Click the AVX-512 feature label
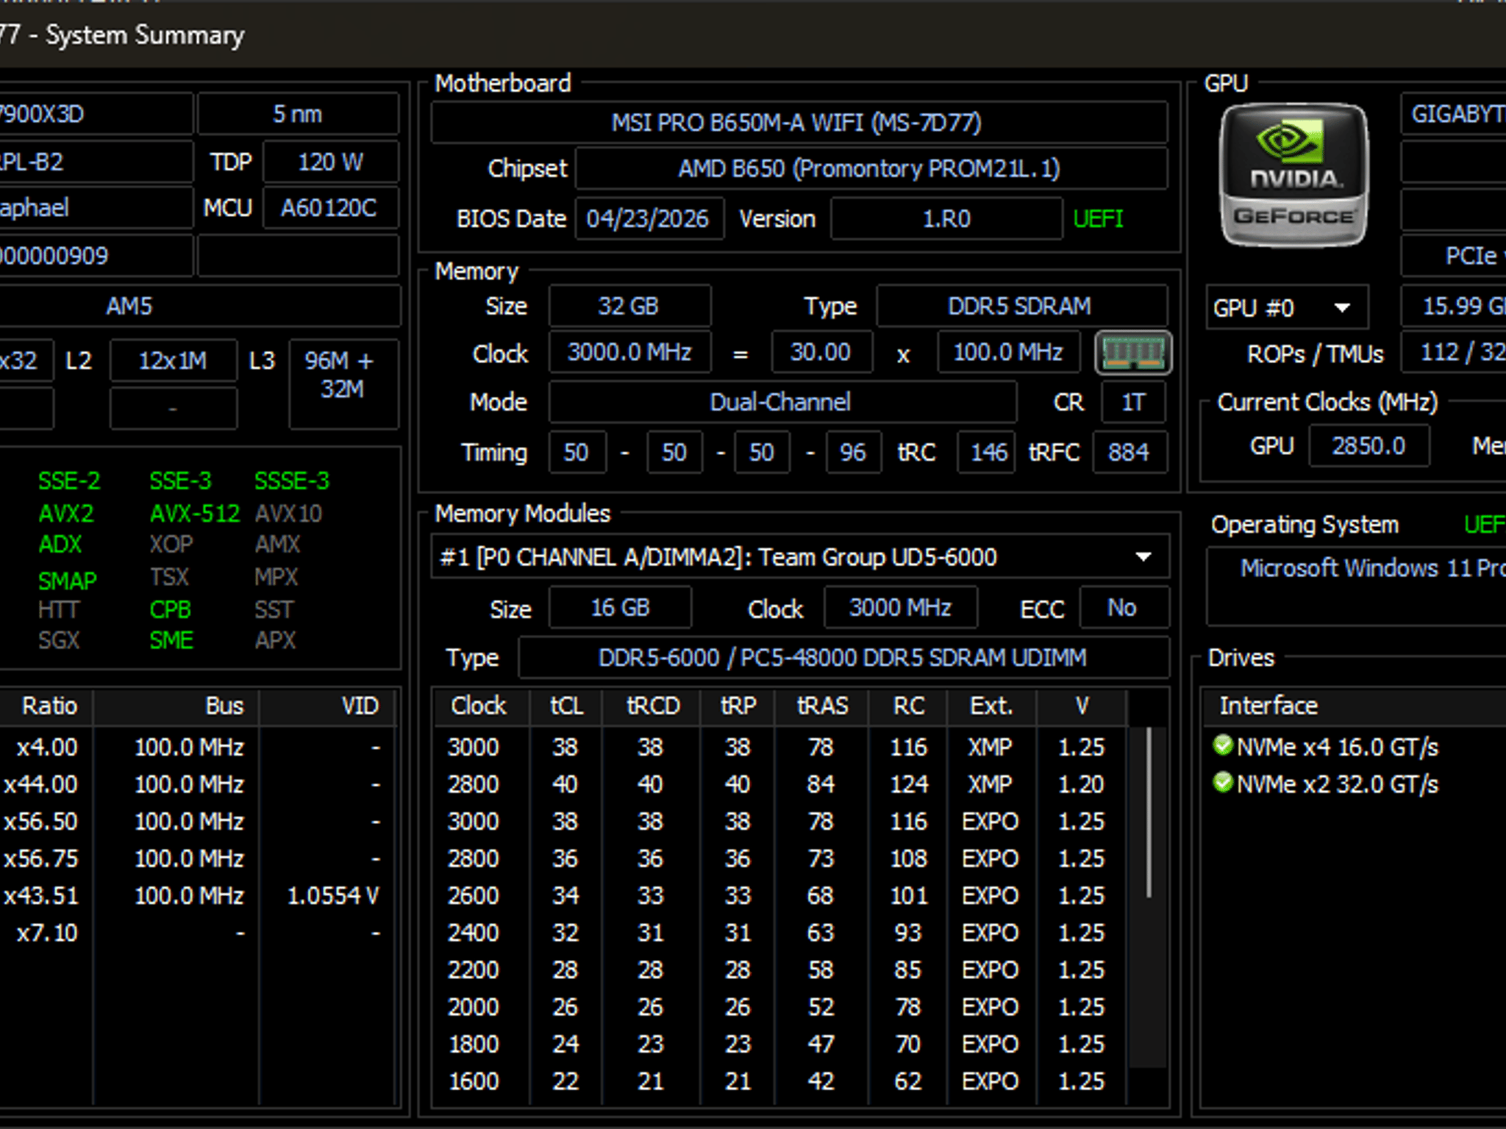1506x1129 pixels. click(195, 513)
